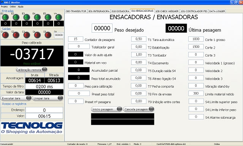Toggle the Executar tara button
The image size is (243, 146).
pyautogui.click(x=16, y=98)
